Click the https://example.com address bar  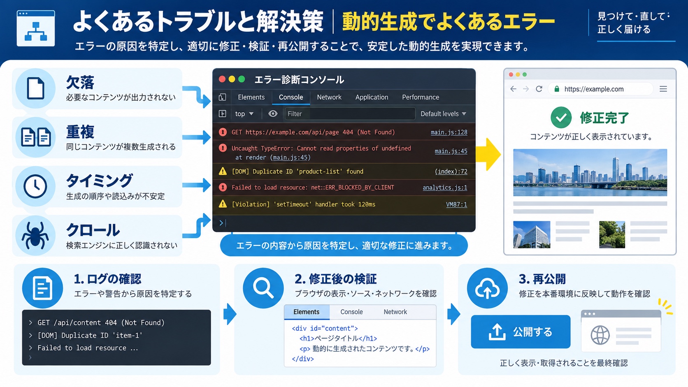601,89
